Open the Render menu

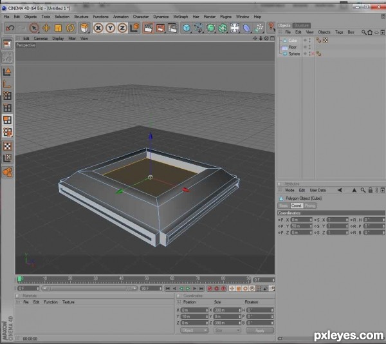pos(210,17)
